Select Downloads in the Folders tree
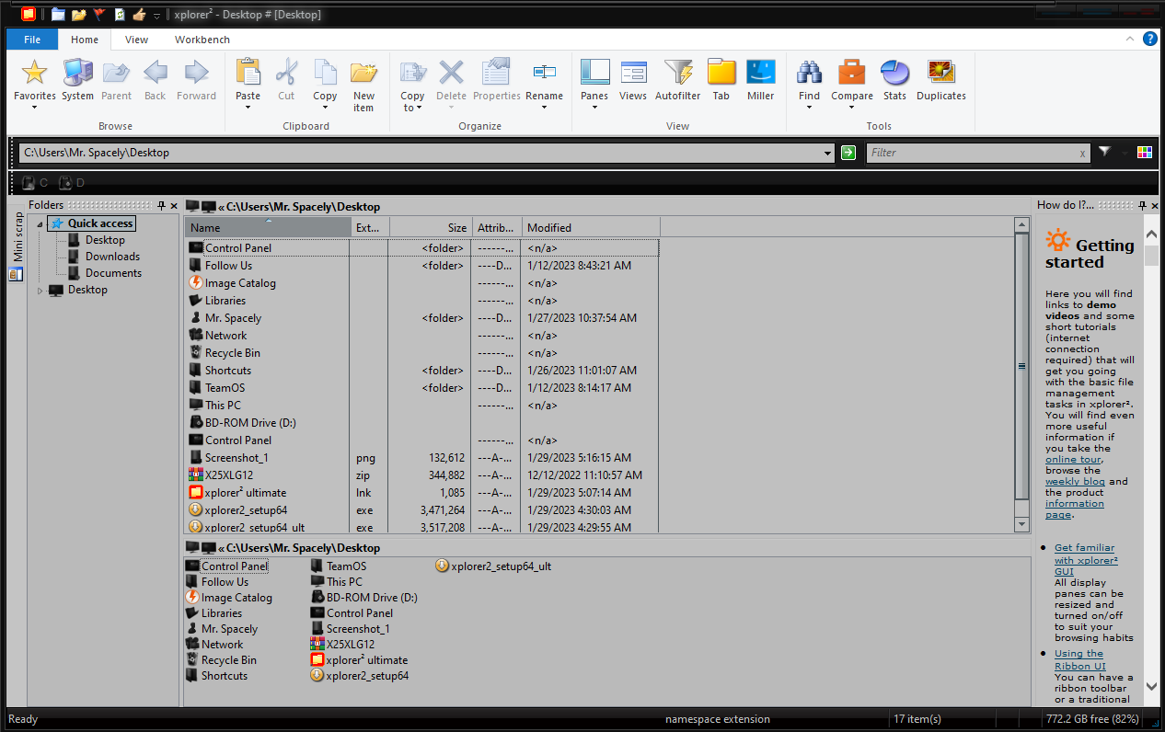This screenshot has height=732, width=1165. 112,257
